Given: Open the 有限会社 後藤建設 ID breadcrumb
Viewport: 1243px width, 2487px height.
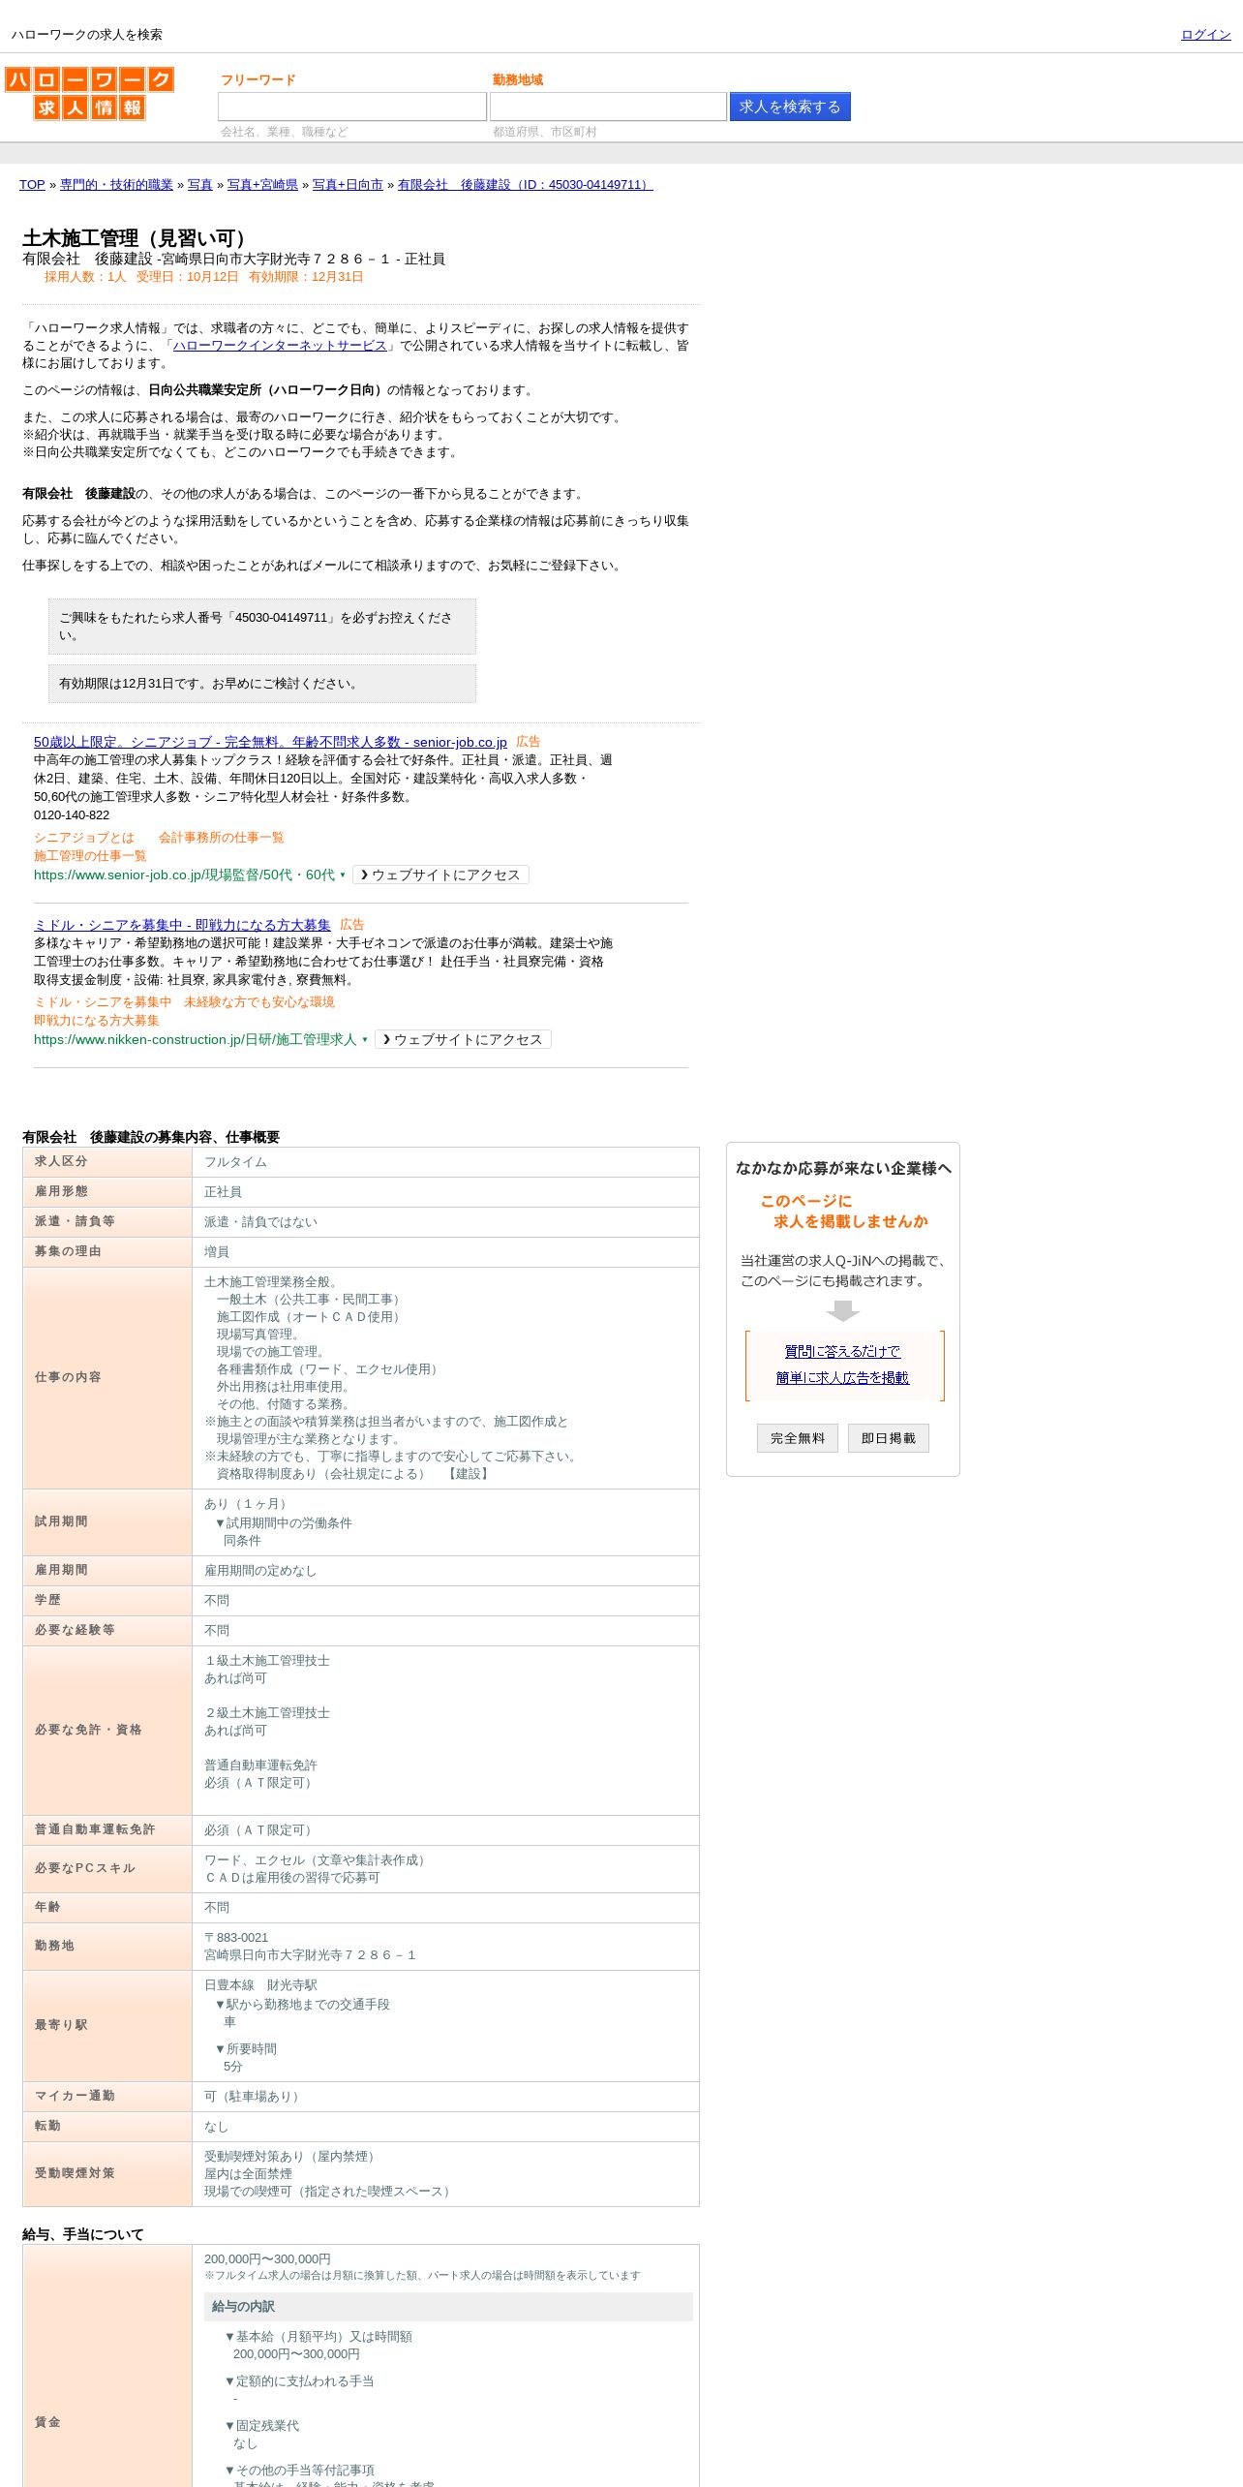Looking at the screenshot, I should (525, 185).
